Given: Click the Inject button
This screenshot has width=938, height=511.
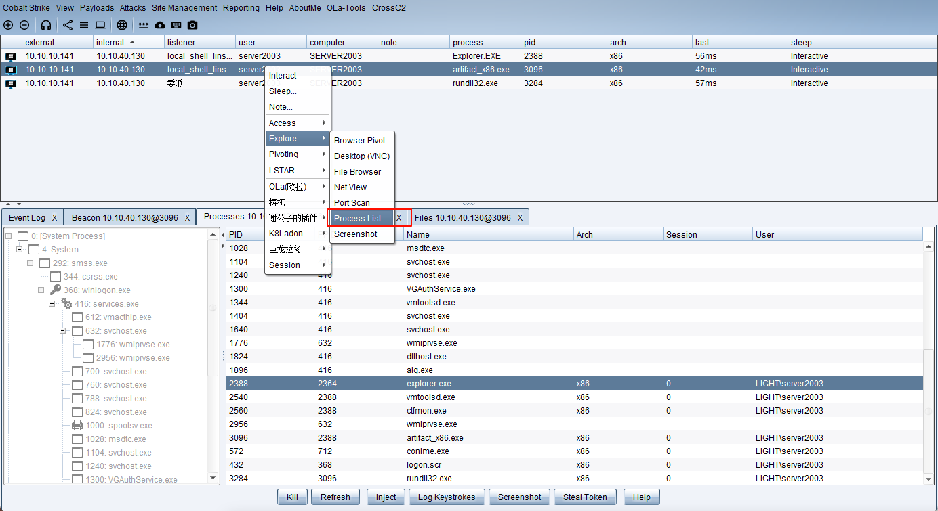Looking at the screenshot, I should click(x=386, y=497).
